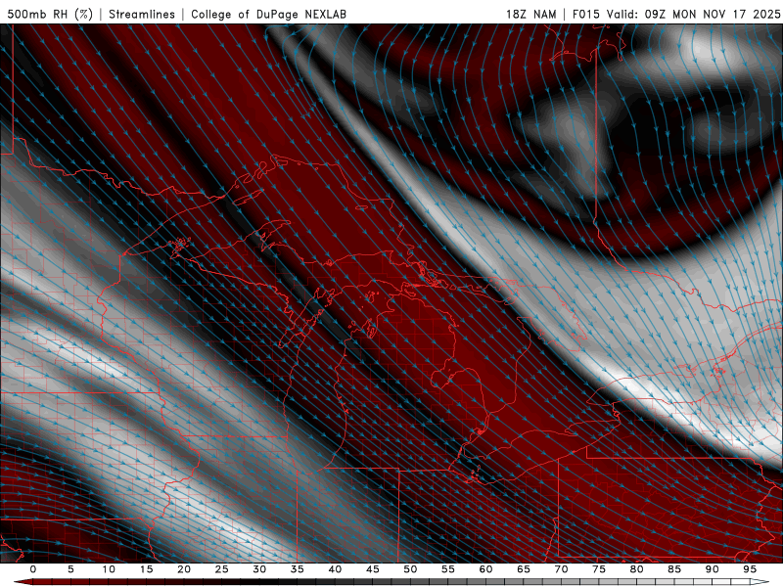Image resolution: width=783 pixels, height=587 pixels.
Task: Click the colorbar label "20"
Action: (x=184, y=569)
